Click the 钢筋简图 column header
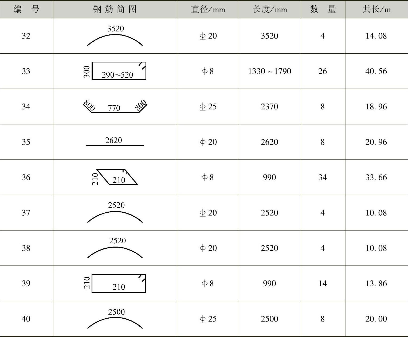408x337 pixels. (x=115, y=9)
